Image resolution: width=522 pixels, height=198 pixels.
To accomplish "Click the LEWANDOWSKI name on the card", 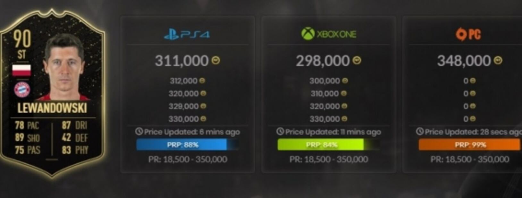I will pyautogui.click(x=52, y=108).
